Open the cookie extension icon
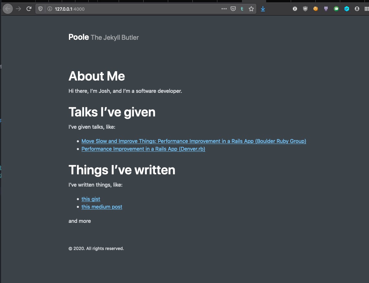This screenshot has height=283, width=369. tap(316, 9)
